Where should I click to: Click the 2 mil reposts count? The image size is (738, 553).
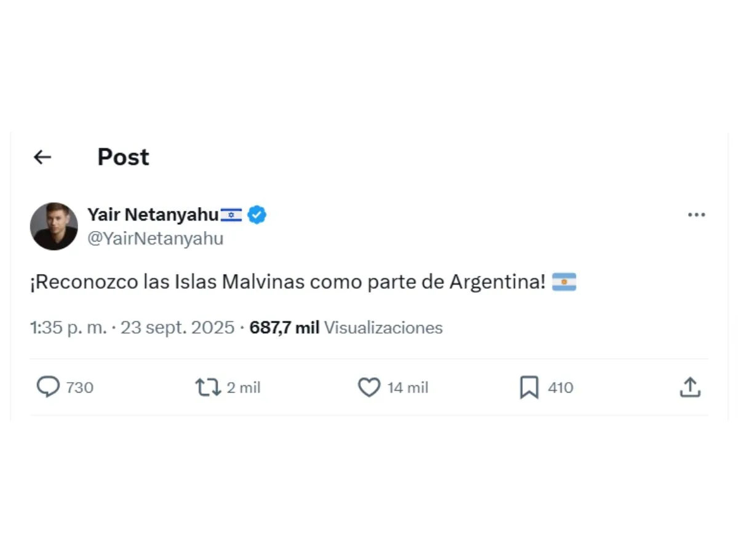244,388
